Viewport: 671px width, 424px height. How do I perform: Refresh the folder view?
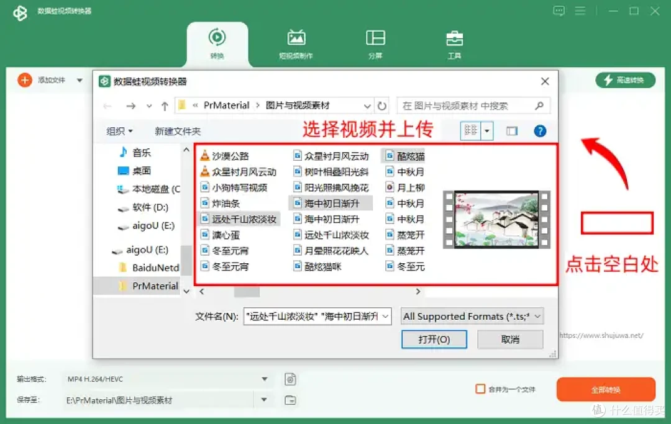coord(381,106)
